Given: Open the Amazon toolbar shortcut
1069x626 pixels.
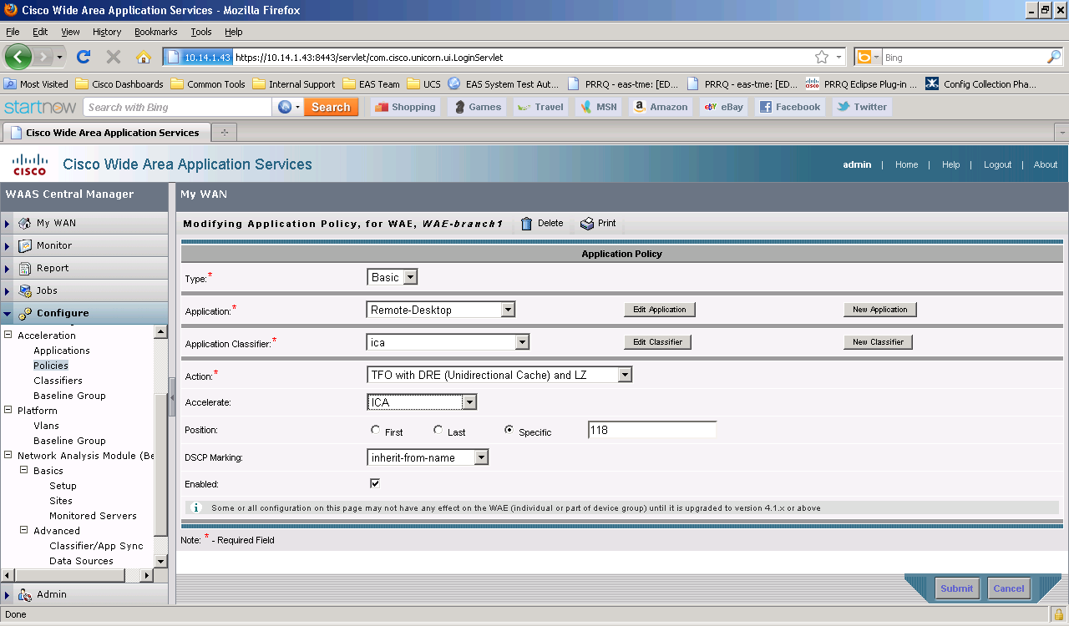Looking at the screenshot, I should (660, 107).
